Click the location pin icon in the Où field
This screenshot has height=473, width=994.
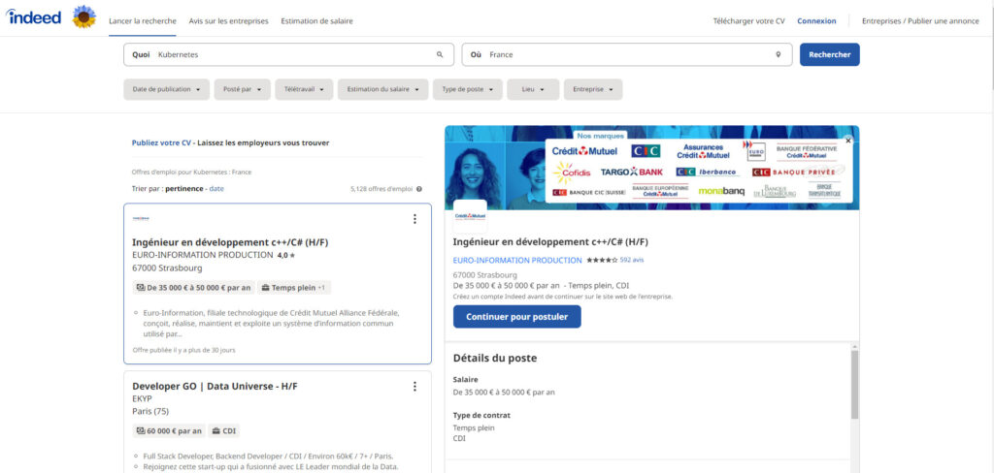pos(778,55)
